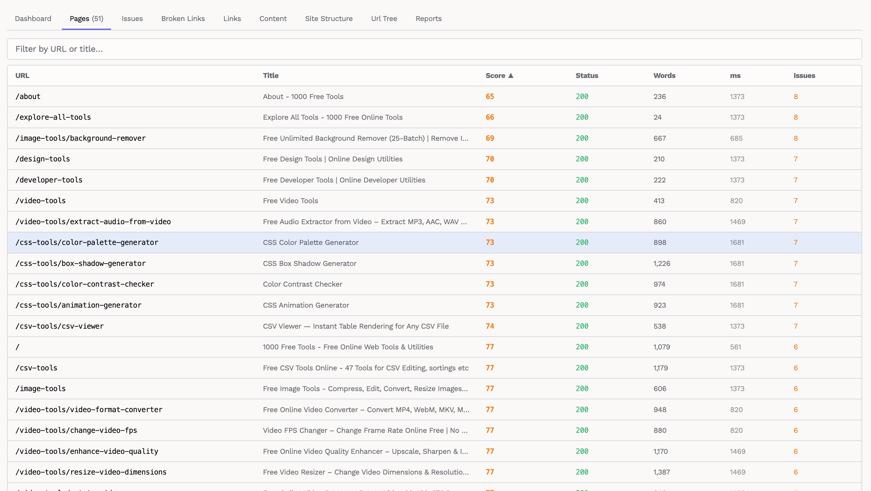Open /video-tools/change-video-fps row
This screenshot has width=871, height=491.
click(x=76, y=430)
